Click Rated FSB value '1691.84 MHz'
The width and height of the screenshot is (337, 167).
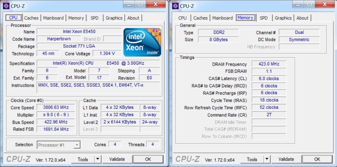pos(56,129)
